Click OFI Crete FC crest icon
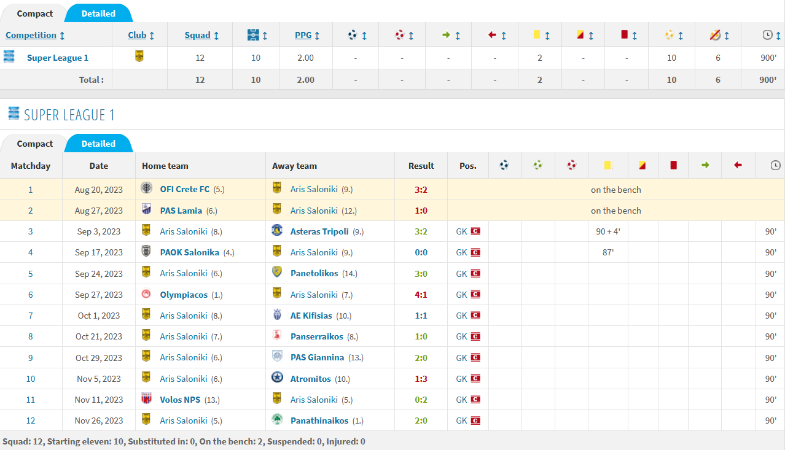This screenshot has width=785, height=450. pyautogui.click(x=146, y=188)
